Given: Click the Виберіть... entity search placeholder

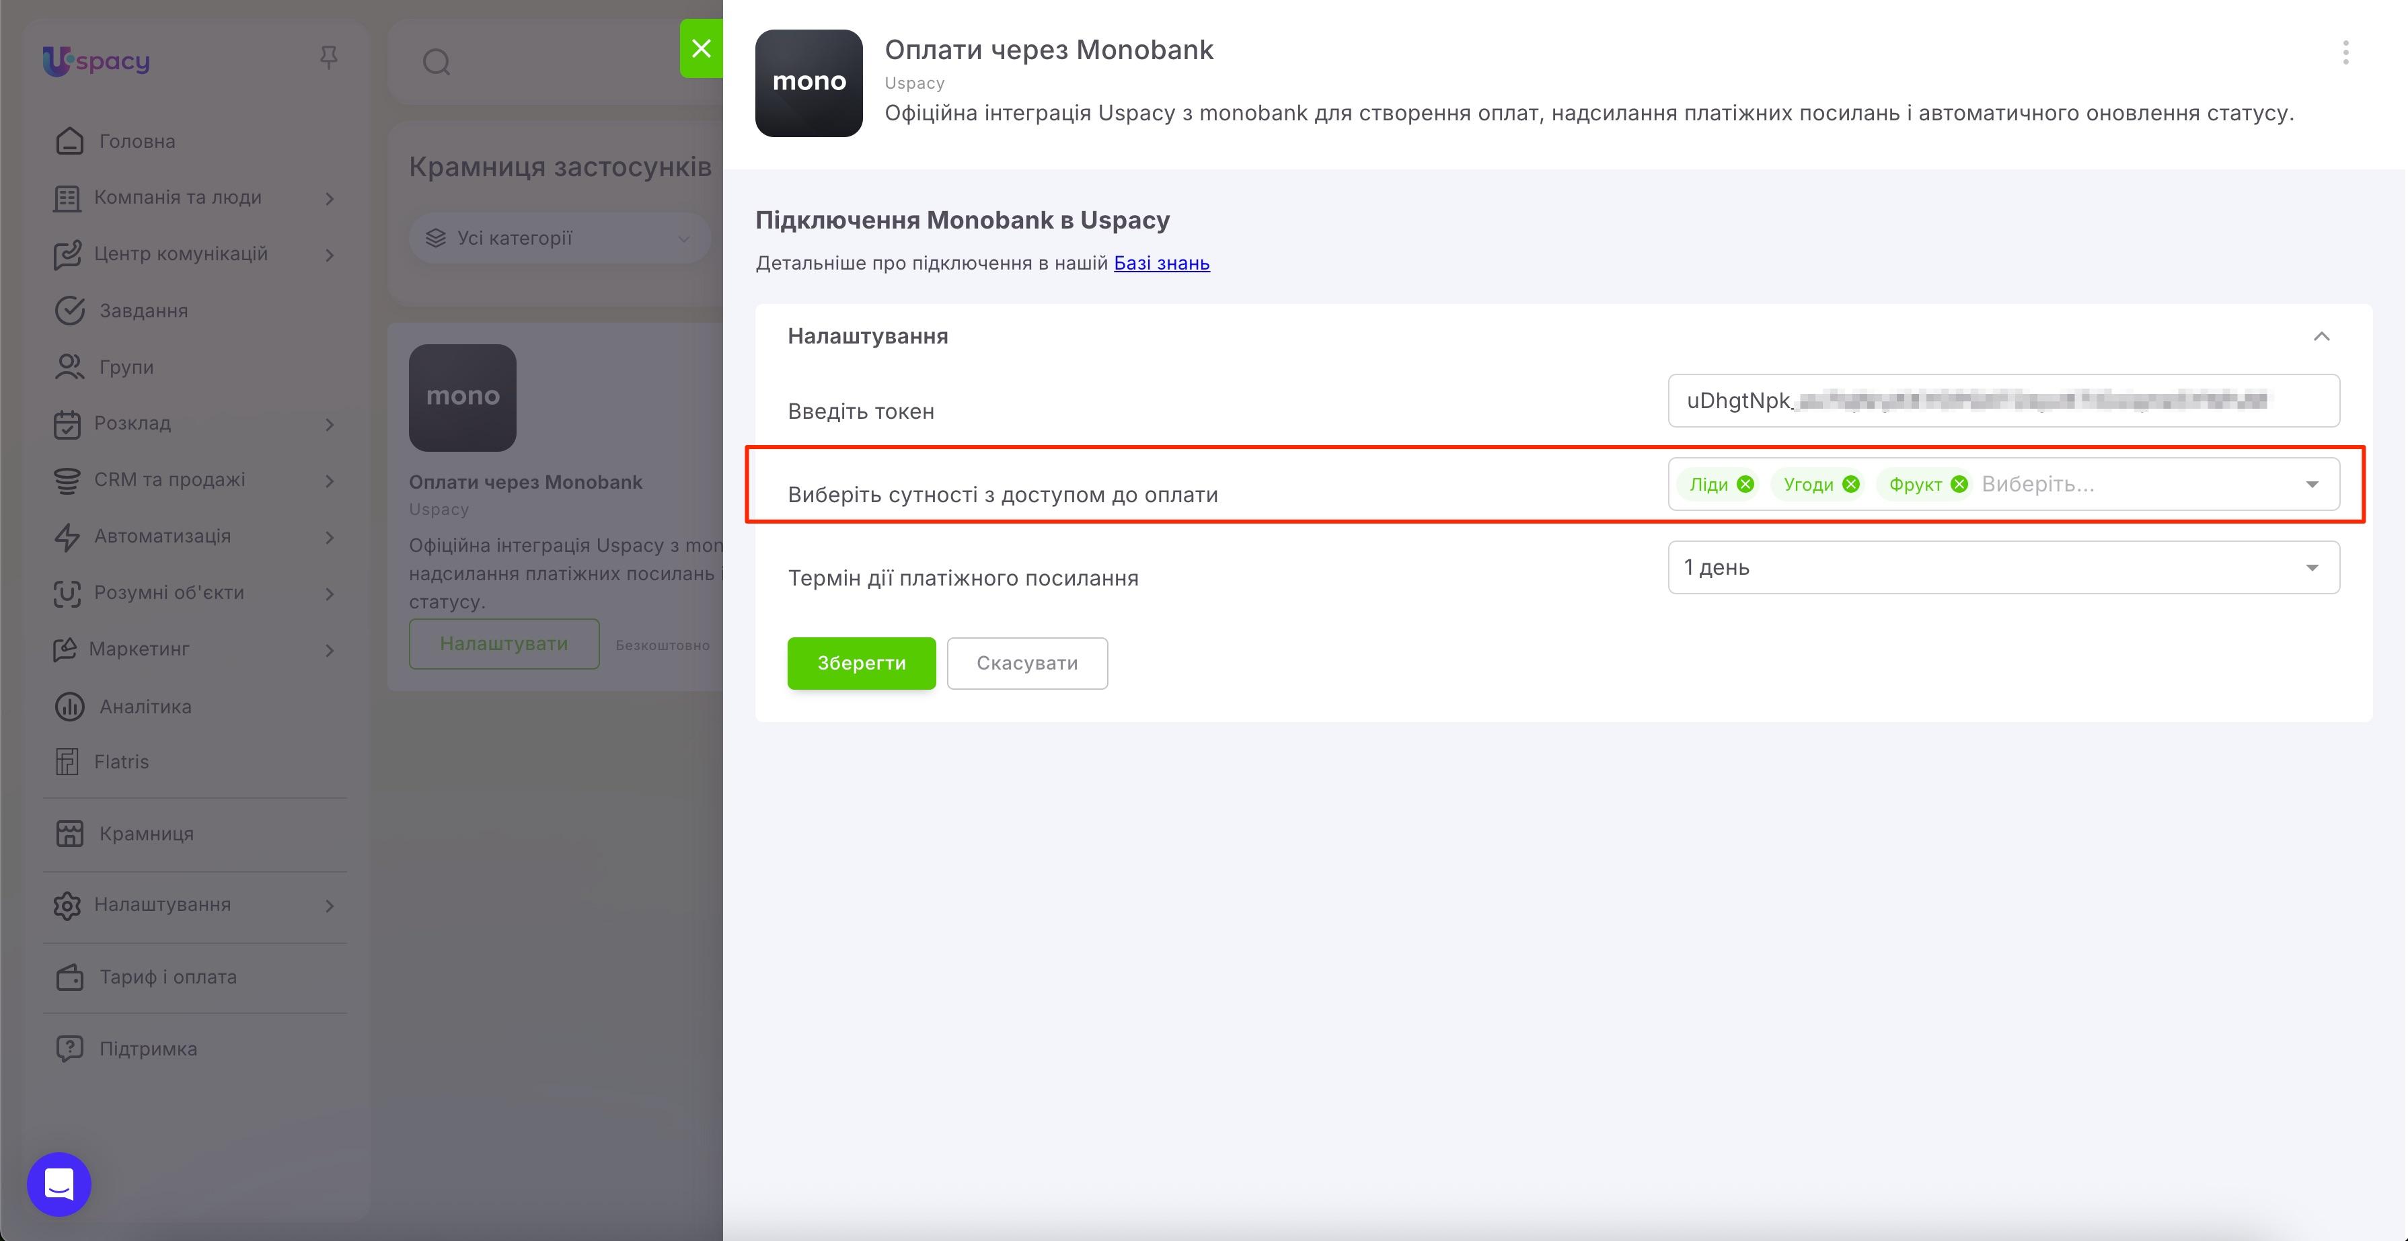Looking at the screenshot, I should (x=2038, y=484).
